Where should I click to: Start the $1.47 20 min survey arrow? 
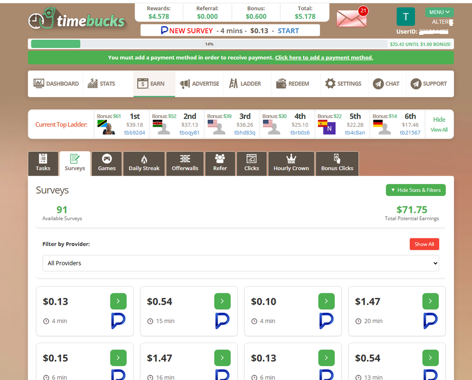point(431,301)
